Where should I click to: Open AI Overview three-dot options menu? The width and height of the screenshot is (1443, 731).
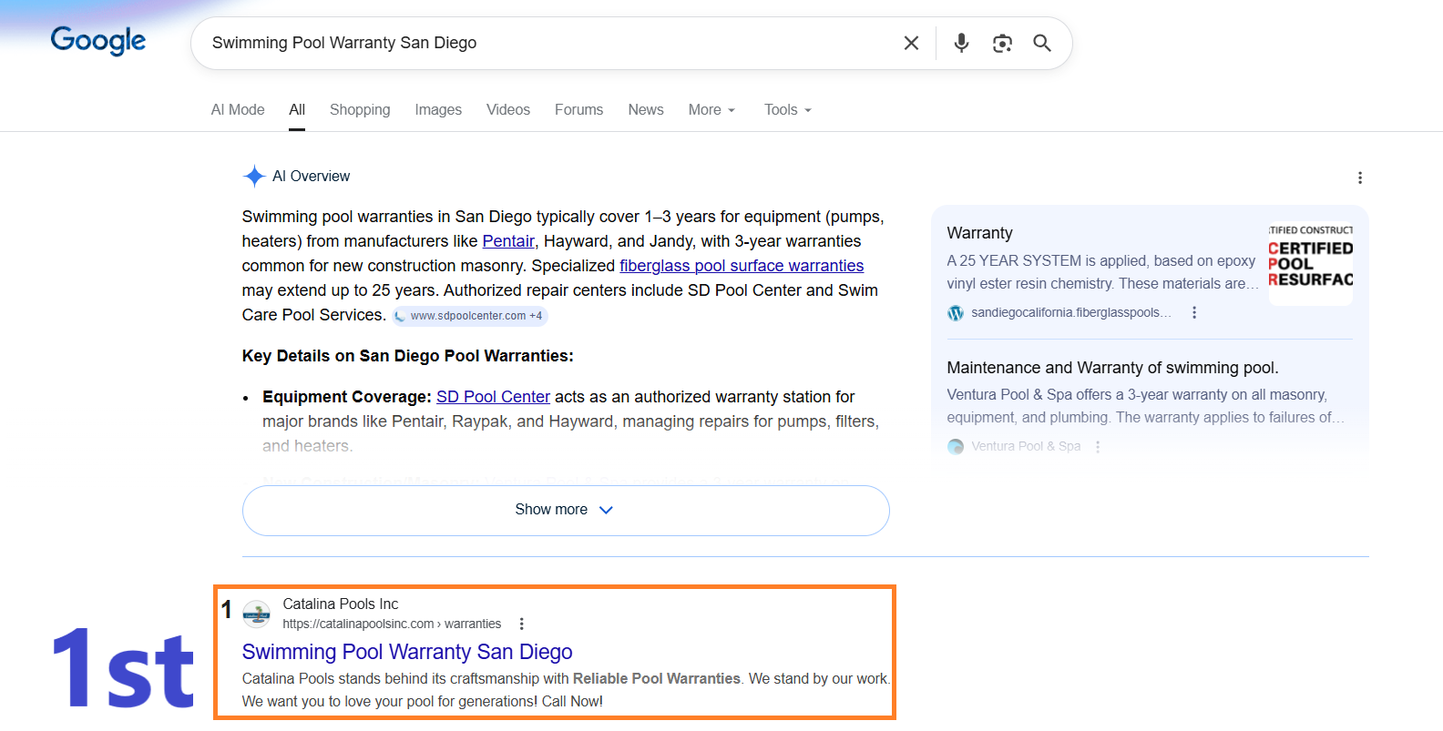(1359, 178)
